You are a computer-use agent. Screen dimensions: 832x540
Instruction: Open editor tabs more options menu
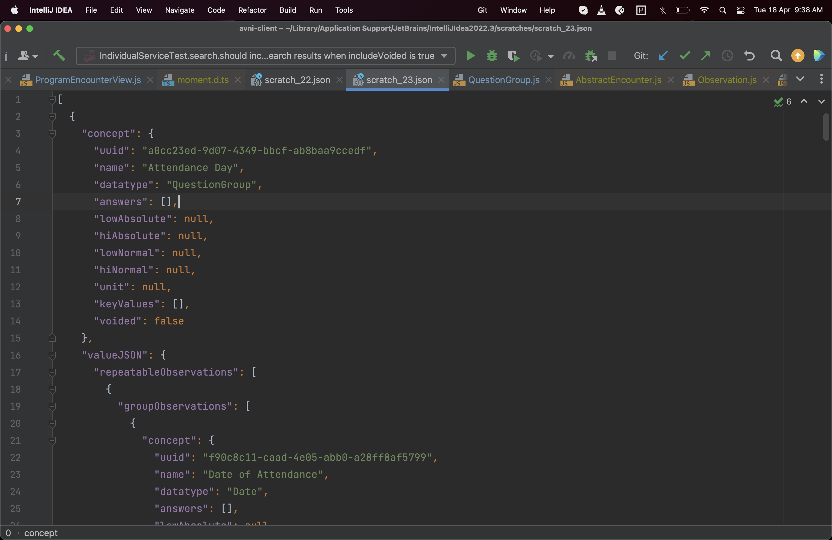coord(821,79)
